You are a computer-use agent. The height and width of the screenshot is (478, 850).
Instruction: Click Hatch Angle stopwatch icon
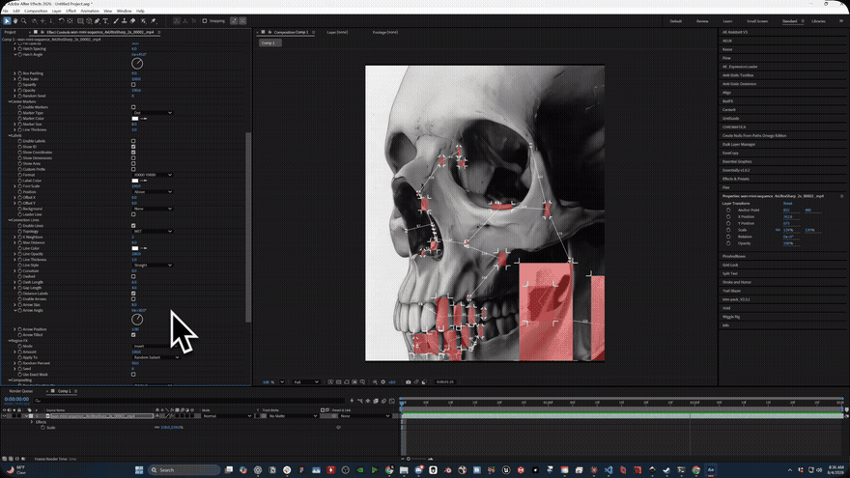pyautogui.click(x=20, y=55)
